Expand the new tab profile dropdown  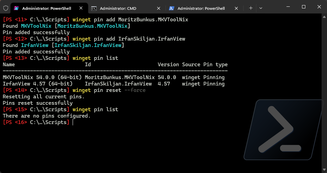pyautogui.click(x=261, y=8)
